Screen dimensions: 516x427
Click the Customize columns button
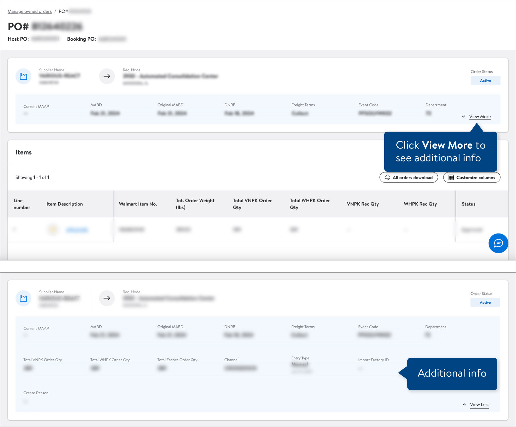[x=472, y=177]
